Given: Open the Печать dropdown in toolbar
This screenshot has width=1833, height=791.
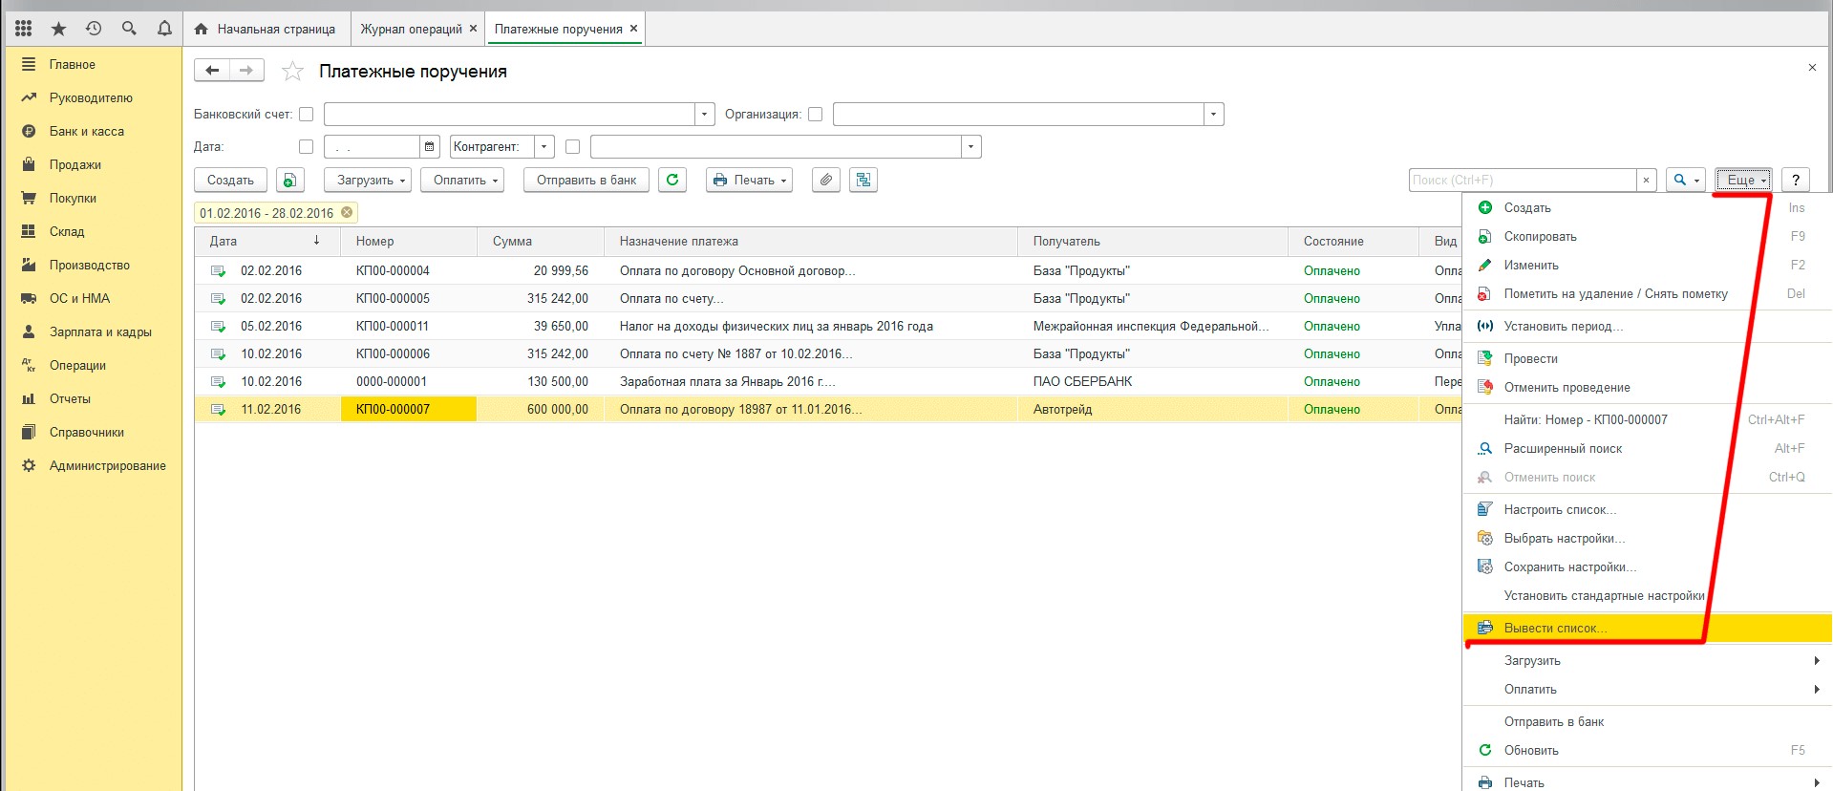Looking at the screenshot, I should coord(749,180).
